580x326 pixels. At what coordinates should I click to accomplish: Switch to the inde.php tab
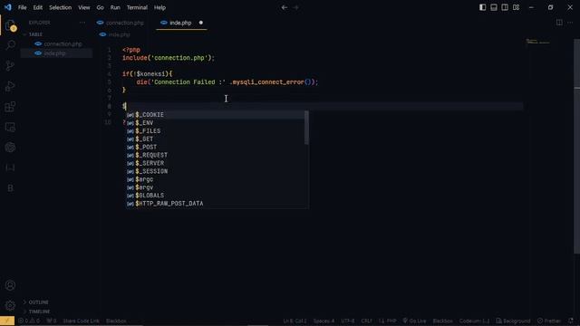point(180,23)
